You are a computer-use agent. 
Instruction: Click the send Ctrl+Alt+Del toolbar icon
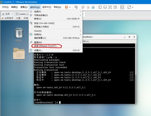click(x=76, y=7)
